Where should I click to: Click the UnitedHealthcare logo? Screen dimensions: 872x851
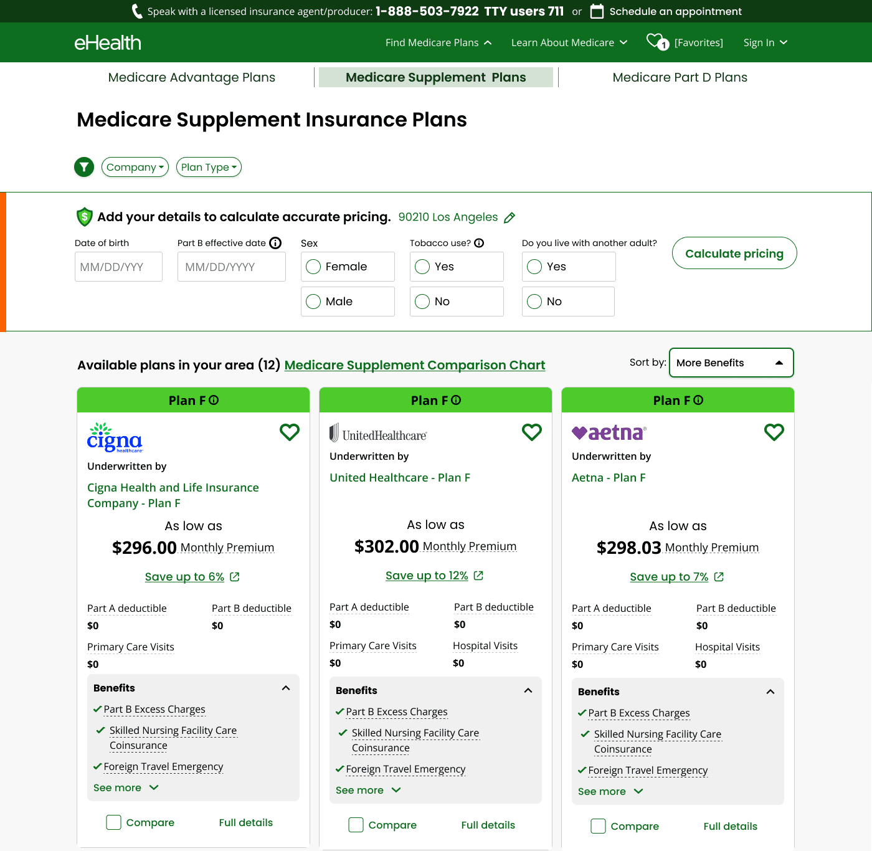[378, 433]
